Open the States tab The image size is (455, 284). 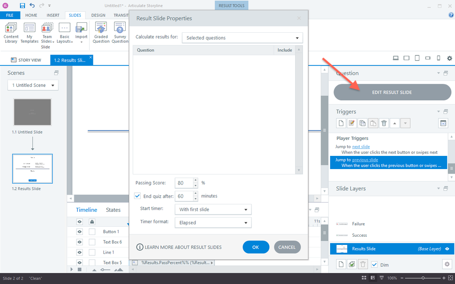[x=113, y=210]
